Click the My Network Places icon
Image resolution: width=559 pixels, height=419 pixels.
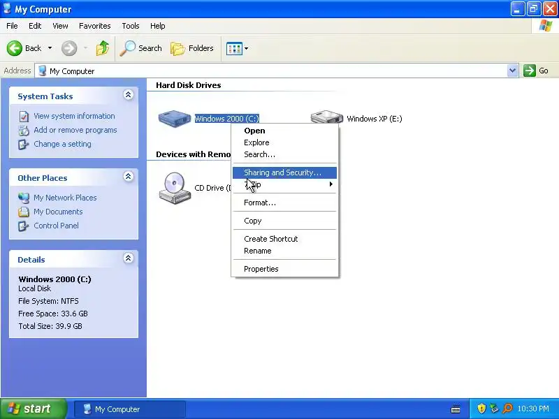(x=24, y=198)
